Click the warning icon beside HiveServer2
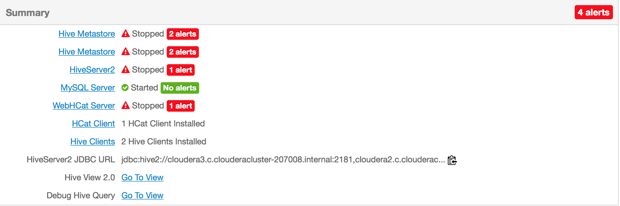Screen dimensions: 620x206 click(x=126, y=70)
